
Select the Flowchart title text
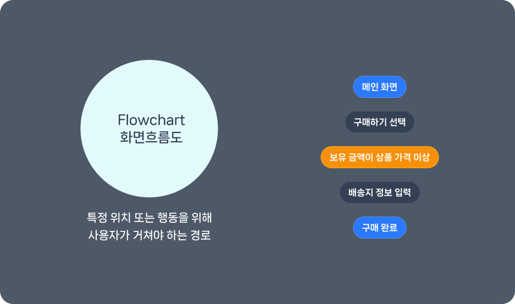pos(151,120)
